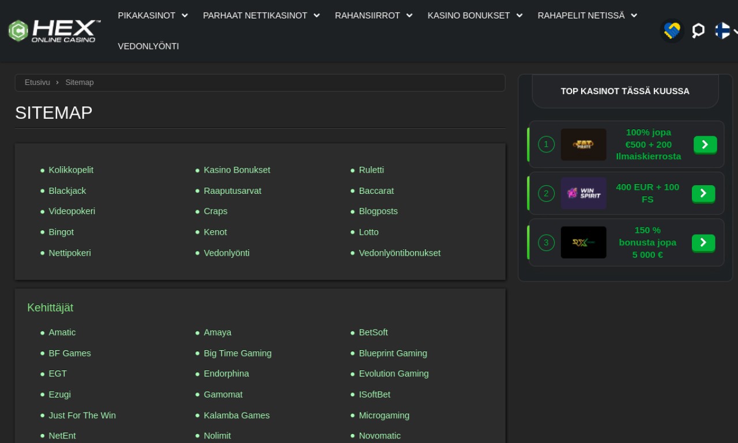
Task: Open the Amatic developer link
Action: [62, 332]
